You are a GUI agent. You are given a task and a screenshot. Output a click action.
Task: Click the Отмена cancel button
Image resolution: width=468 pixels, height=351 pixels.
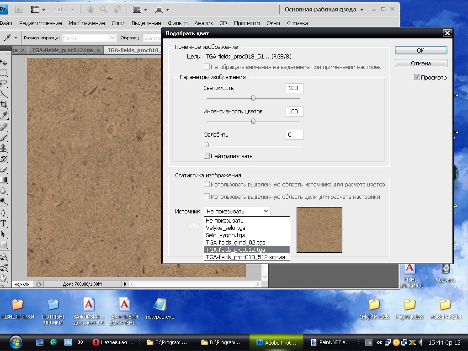421,63
